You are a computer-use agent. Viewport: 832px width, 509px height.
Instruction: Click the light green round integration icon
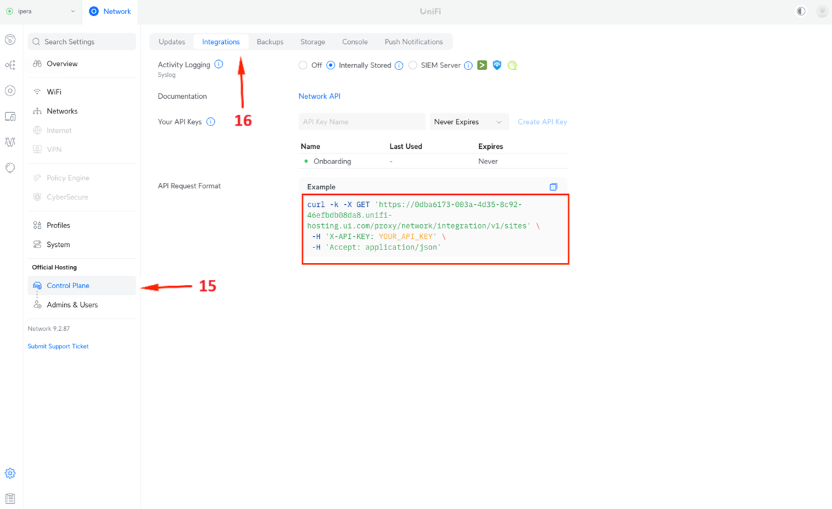(512, 65)
